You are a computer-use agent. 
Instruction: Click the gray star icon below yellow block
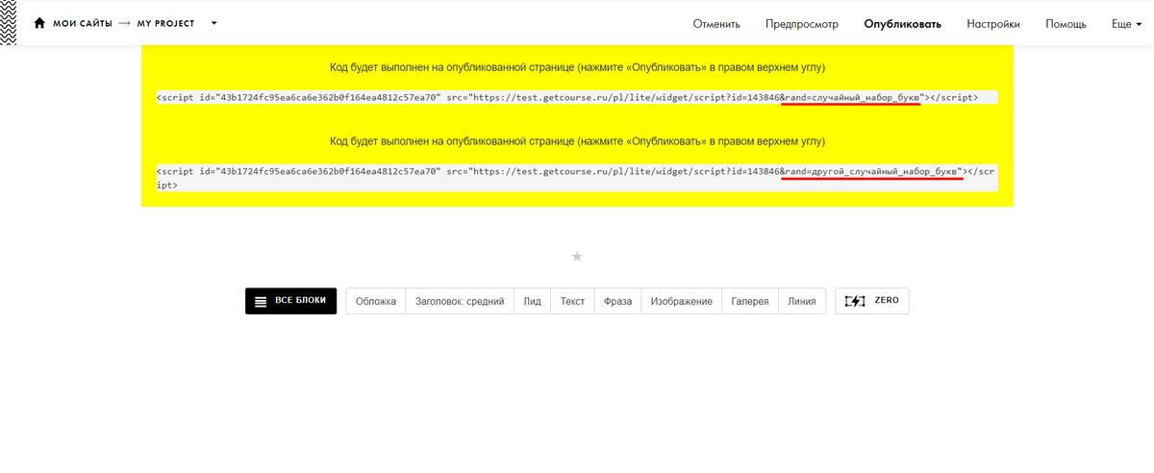pos(577,257)
